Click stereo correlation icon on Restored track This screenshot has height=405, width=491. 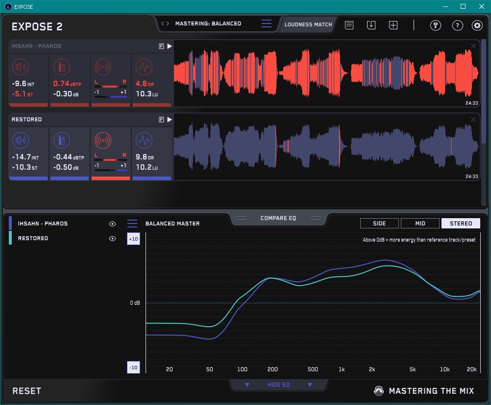(x=102, y=141)
